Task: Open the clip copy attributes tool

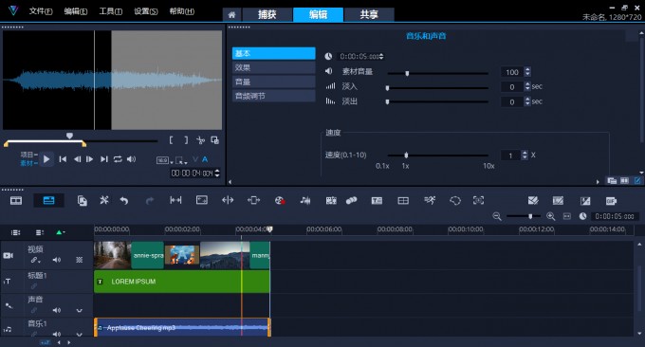Action: pos(83,201)
